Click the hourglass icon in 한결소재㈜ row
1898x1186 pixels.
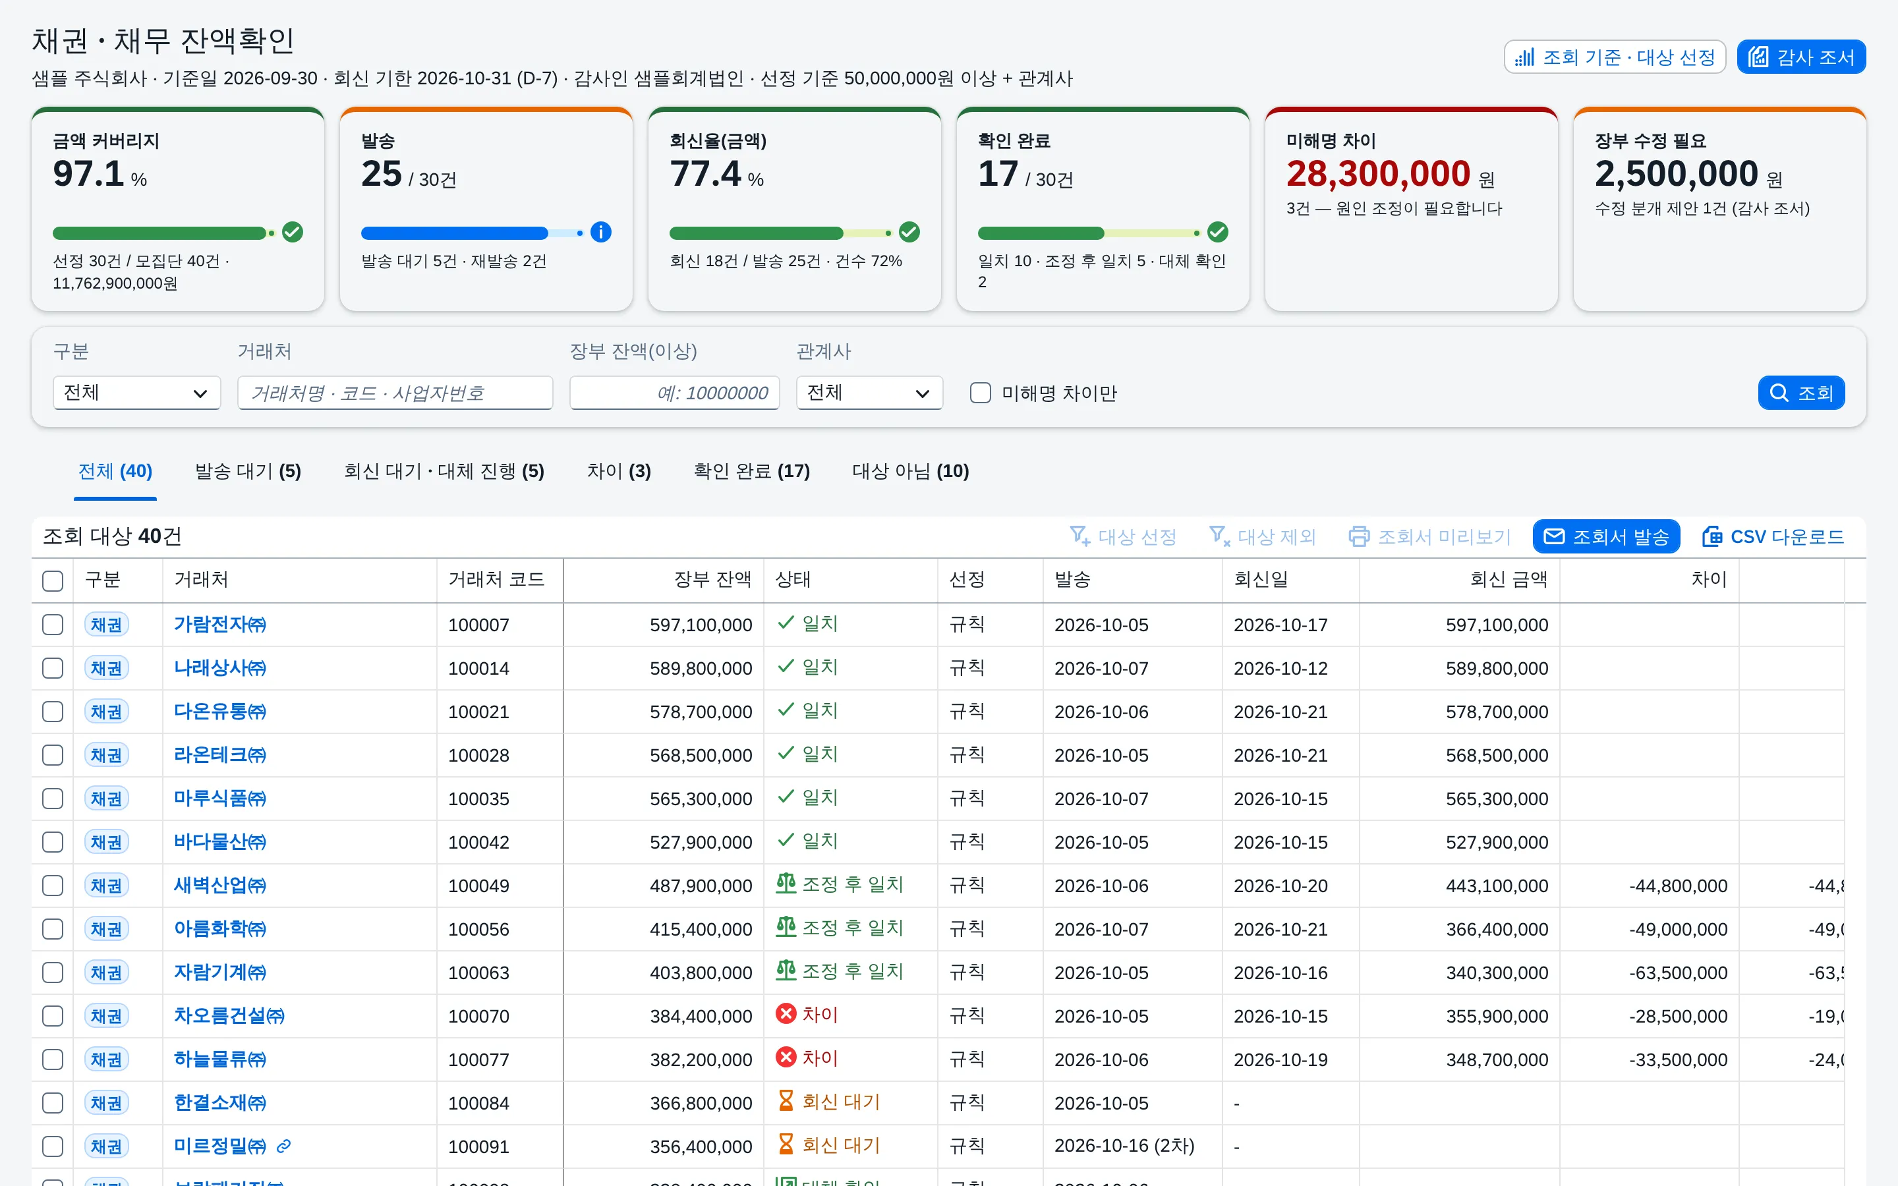[786, 1101]
